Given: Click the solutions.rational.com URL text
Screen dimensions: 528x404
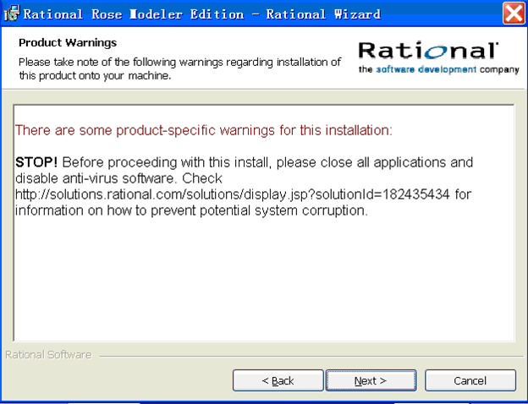Looking at the screenshot, I should click(233, 194).
